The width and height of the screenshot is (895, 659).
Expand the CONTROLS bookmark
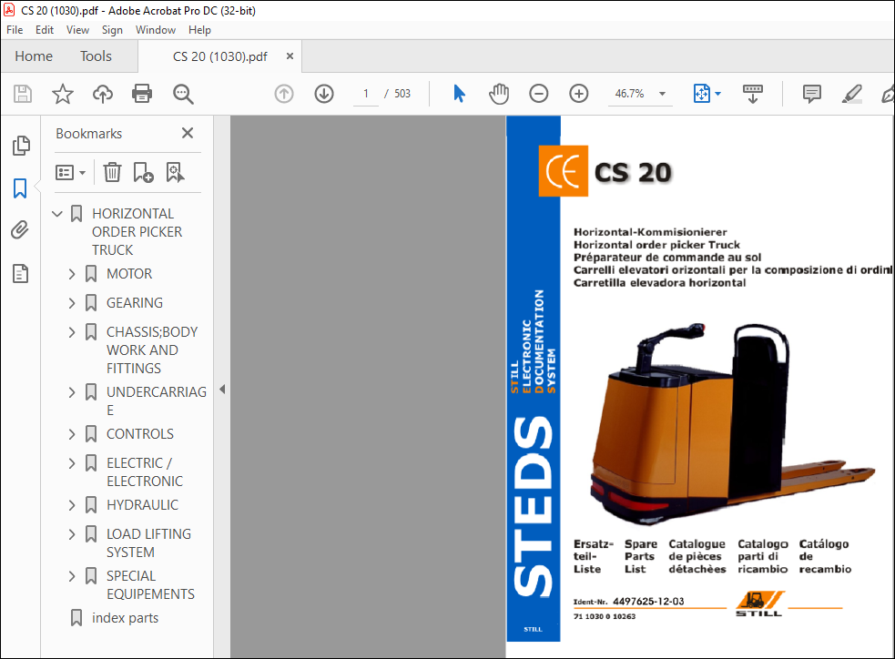(x=72, y=434)
